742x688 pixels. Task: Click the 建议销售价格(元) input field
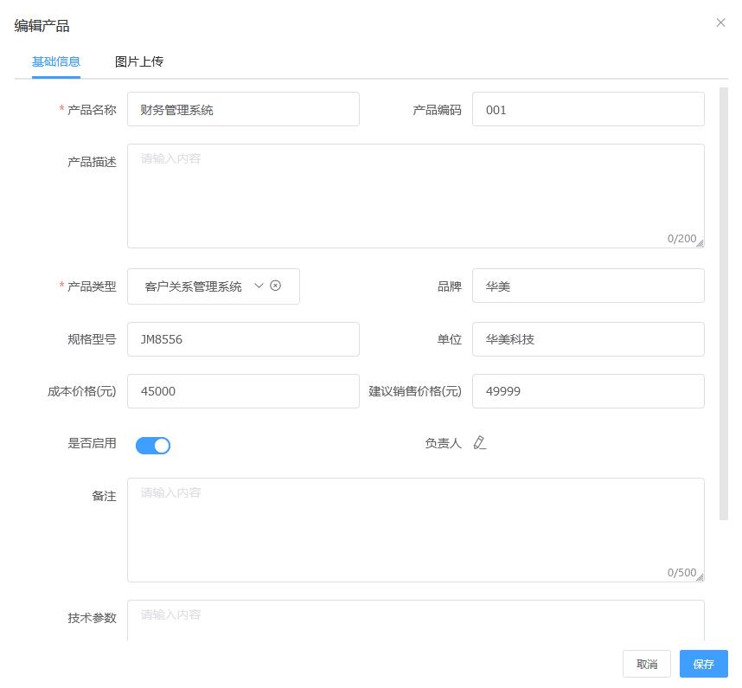point(588,391)
